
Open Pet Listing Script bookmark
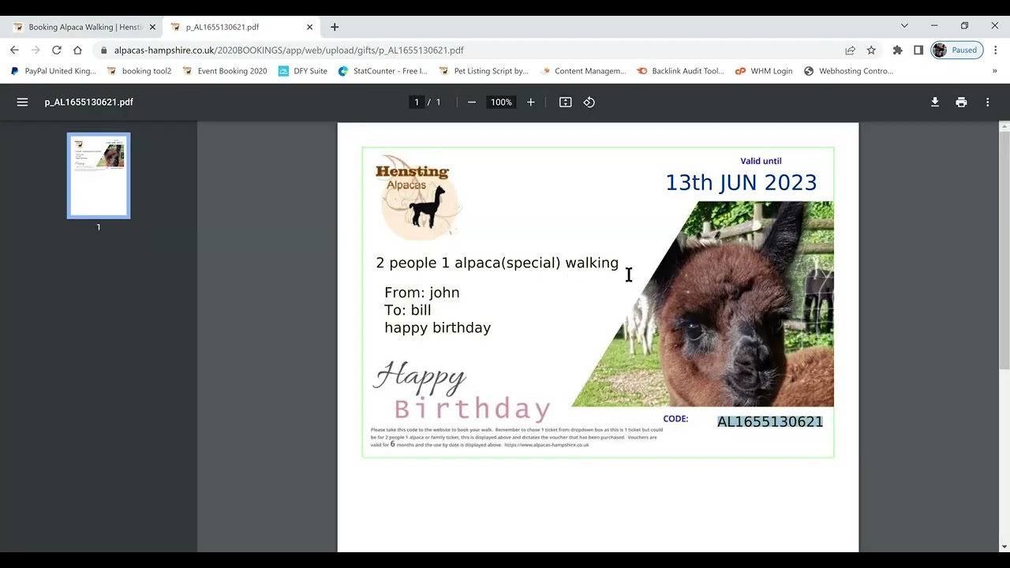point(484,71)
